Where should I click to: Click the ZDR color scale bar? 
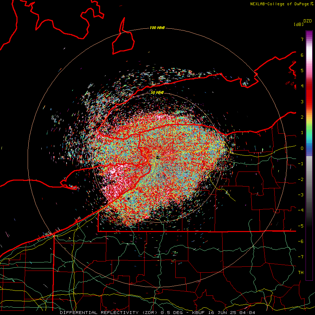point(309,156)
